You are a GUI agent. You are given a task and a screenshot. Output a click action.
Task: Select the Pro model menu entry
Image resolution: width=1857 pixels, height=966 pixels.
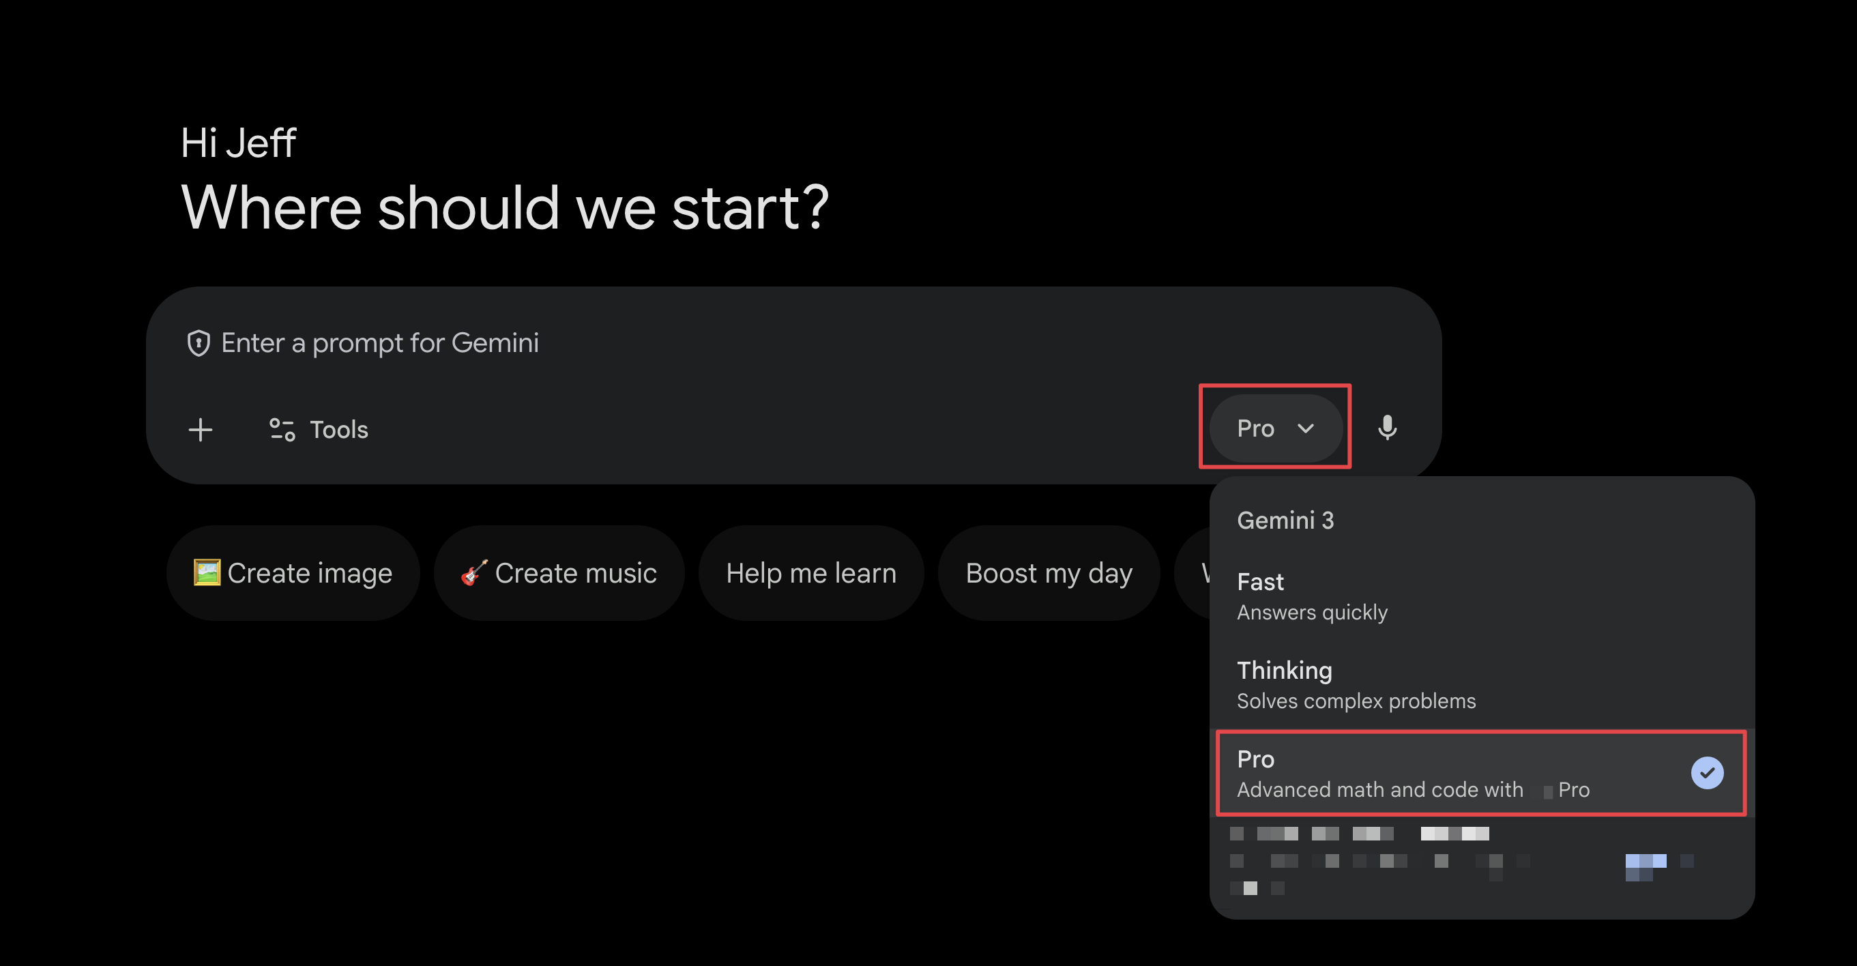click(1481, 774)
